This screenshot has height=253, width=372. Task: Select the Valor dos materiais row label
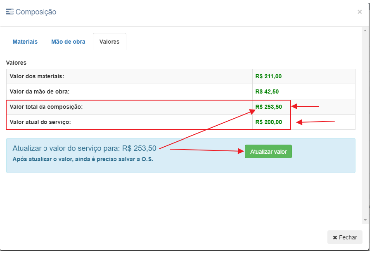point(37,76)
